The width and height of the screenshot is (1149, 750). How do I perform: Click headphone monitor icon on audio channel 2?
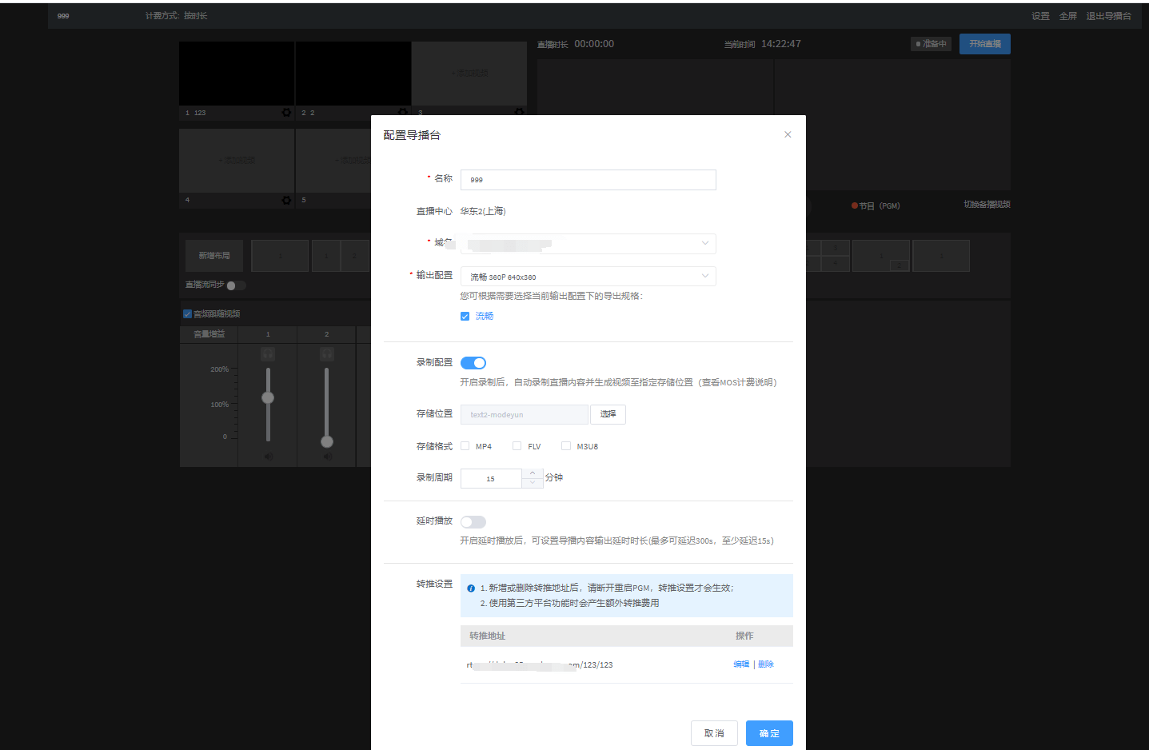click(326, 353)
